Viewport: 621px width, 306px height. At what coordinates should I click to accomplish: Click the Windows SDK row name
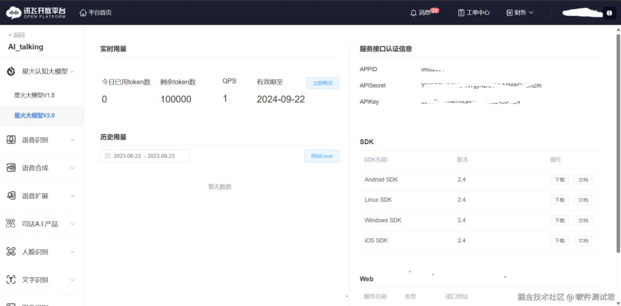point(383,220)
